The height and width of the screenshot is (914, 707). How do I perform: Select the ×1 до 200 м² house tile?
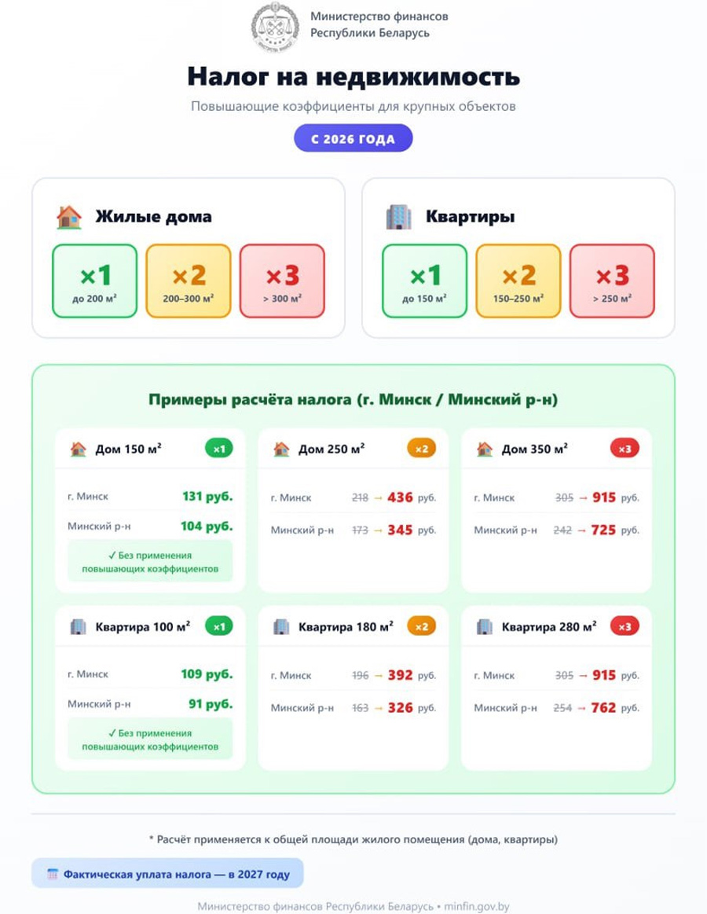[x=94, y=281]
